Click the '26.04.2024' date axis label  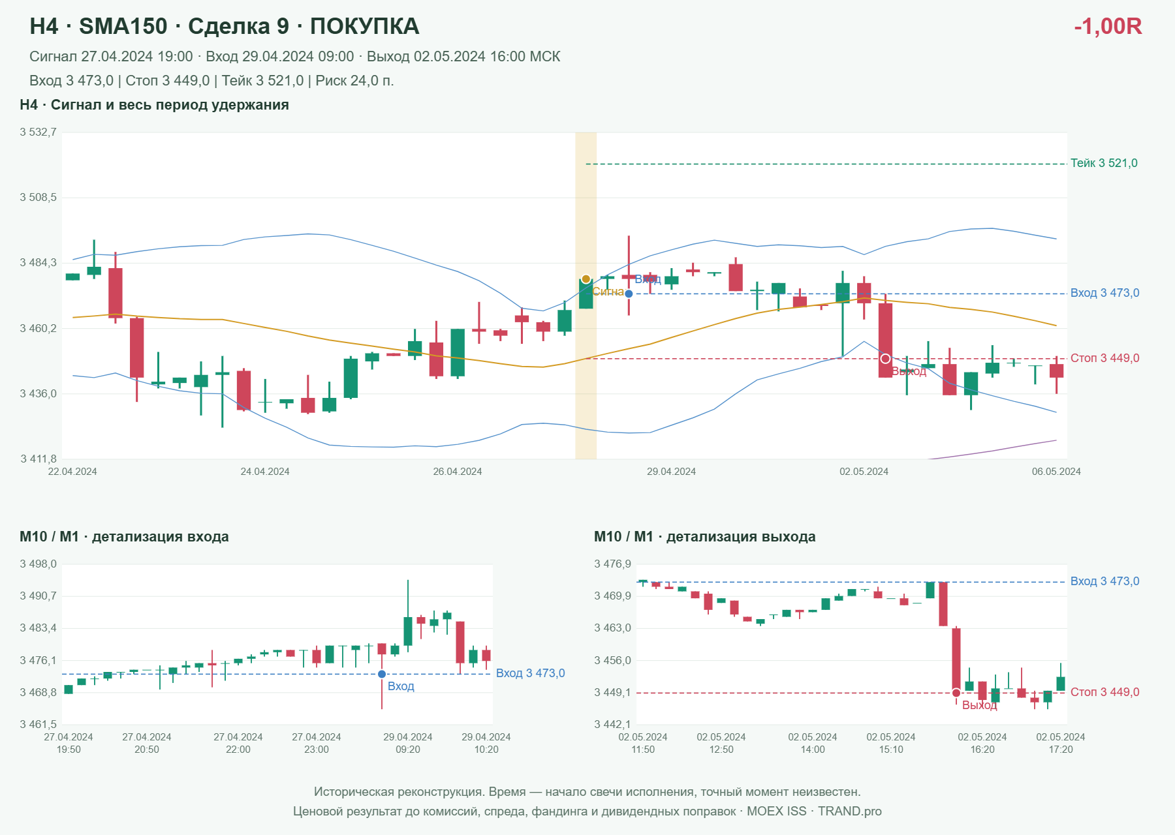tap(458, 472)
